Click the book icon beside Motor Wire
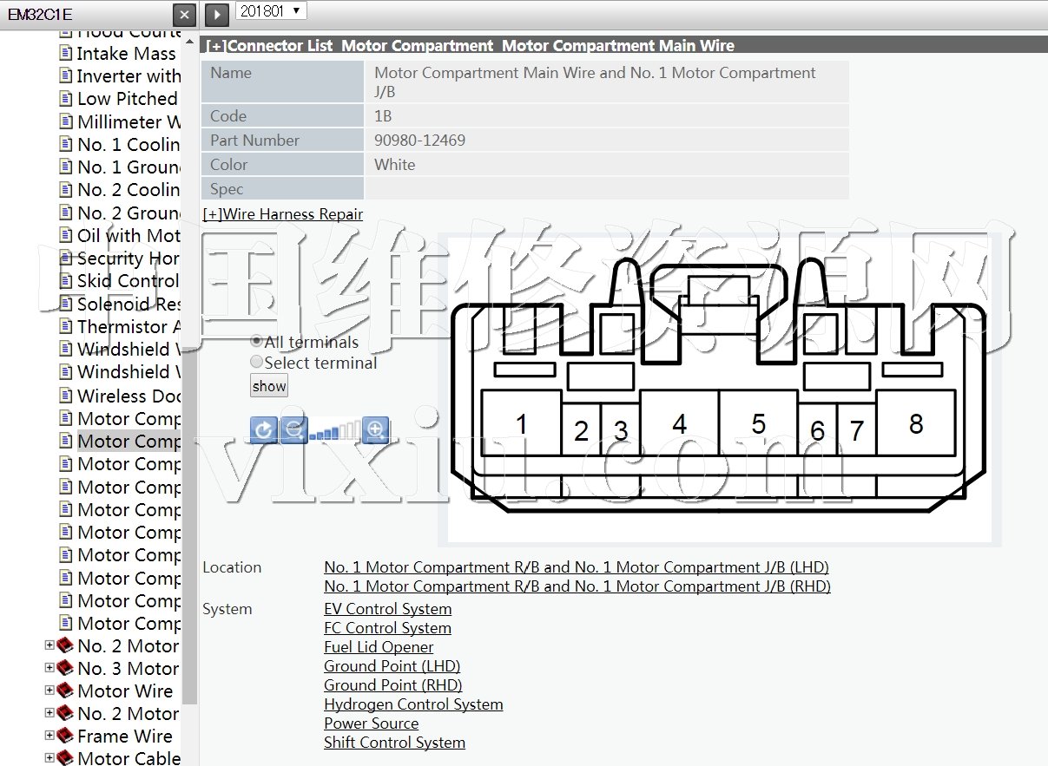 [x=65, y=691]
